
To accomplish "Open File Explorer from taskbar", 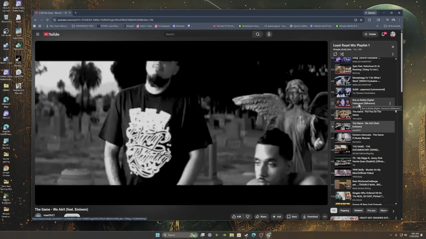I will tap(232, 235).
